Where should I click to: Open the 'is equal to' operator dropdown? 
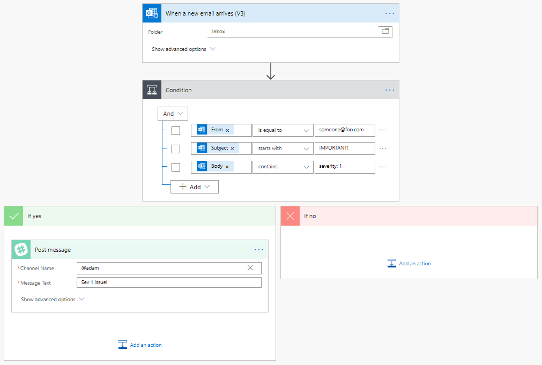pyautogui.click(x=283, y=130)
